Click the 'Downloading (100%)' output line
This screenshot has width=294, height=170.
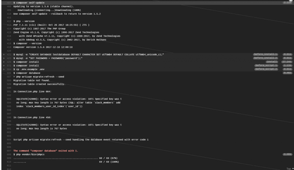pyautogui.click(x=49, y=10)
